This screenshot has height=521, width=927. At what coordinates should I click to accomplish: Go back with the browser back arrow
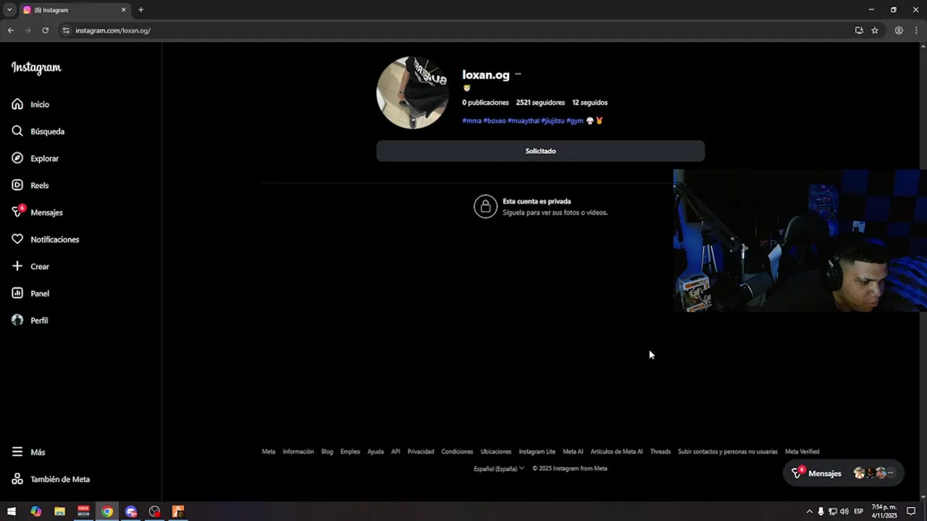[x=10, y=30]
